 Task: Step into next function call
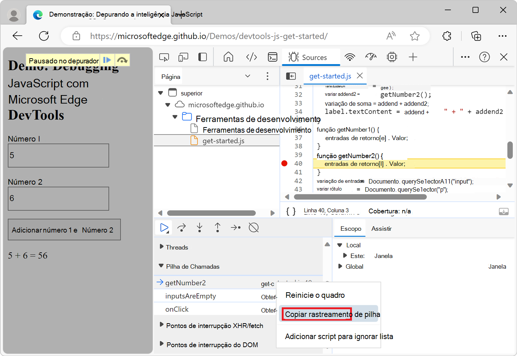tap(199, 228)
